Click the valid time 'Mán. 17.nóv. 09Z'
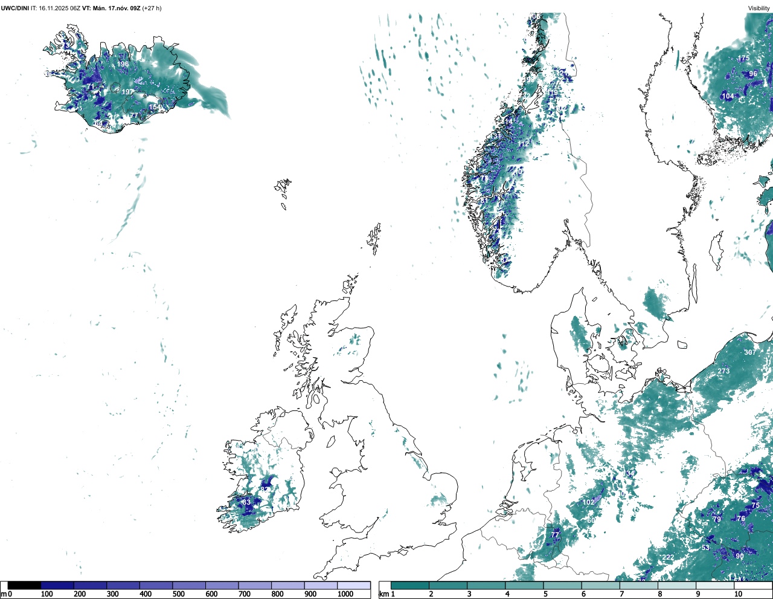This screenshot has height=599, width=773. [117, 8]
